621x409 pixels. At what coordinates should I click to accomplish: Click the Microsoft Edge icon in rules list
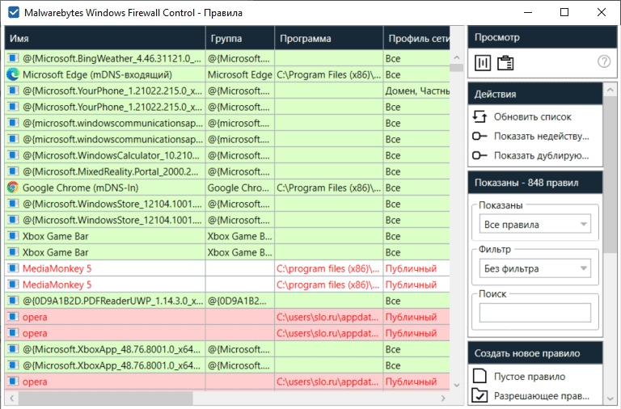click(x=13, y=74)
